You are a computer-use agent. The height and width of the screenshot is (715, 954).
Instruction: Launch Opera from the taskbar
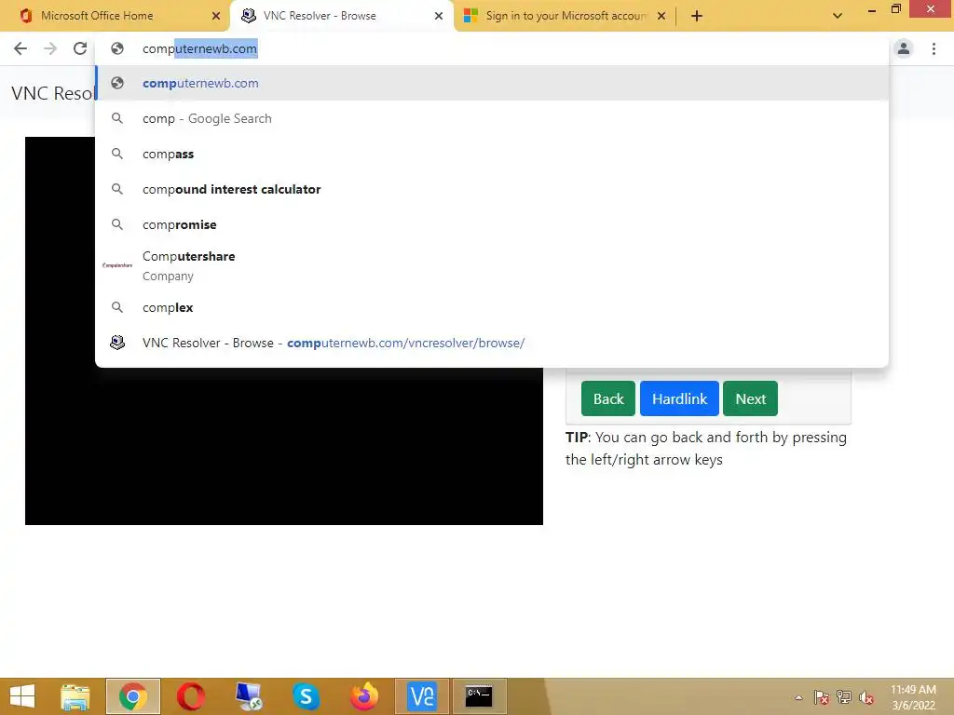tap(190, 696)
